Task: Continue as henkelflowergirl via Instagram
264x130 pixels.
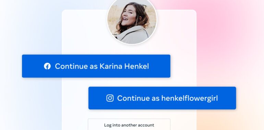Action: [162, 98]
